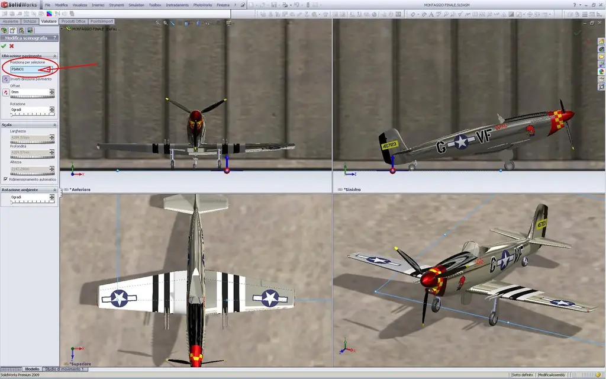Cancel scene edit with red X
606x379 pixels.
[x=12, y=46]
